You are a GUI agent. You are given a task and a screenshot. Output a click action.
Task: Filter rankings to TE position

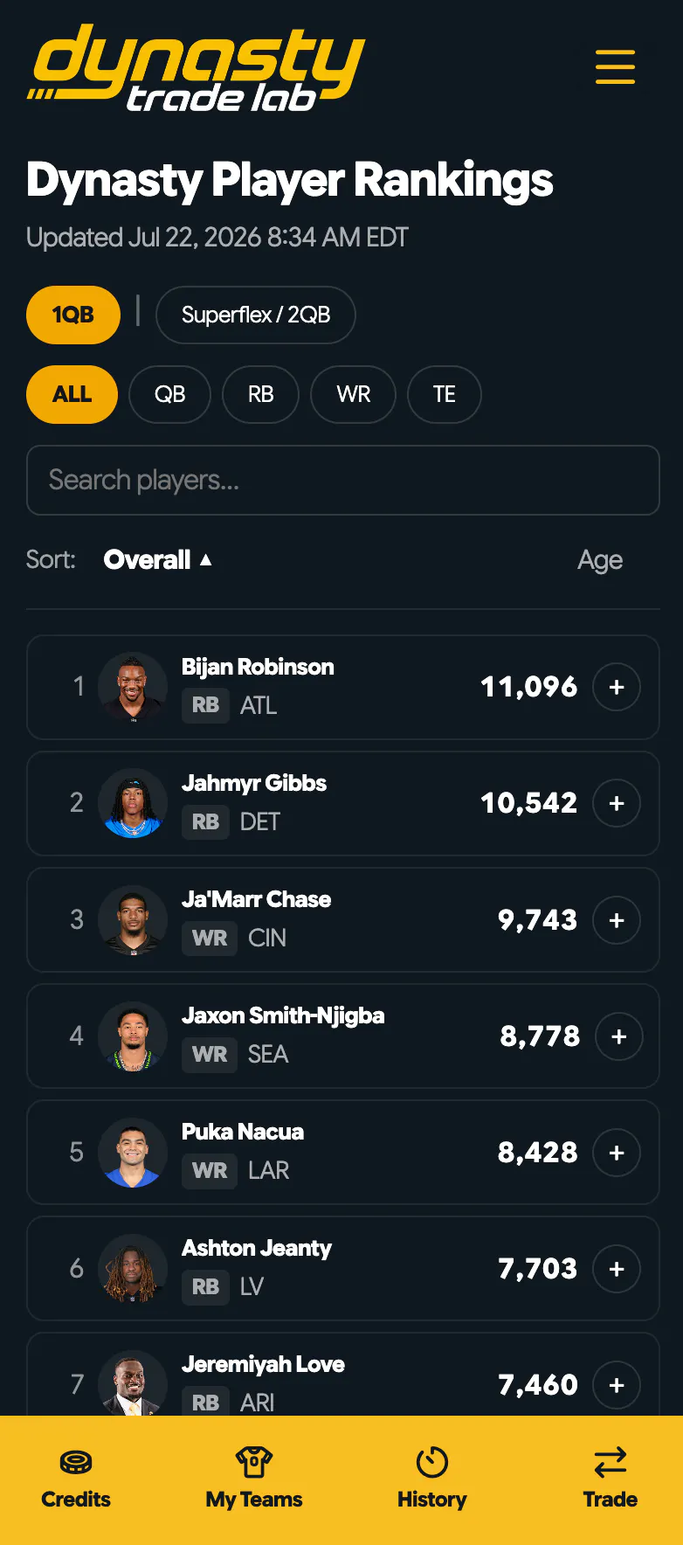click(445, 394)
